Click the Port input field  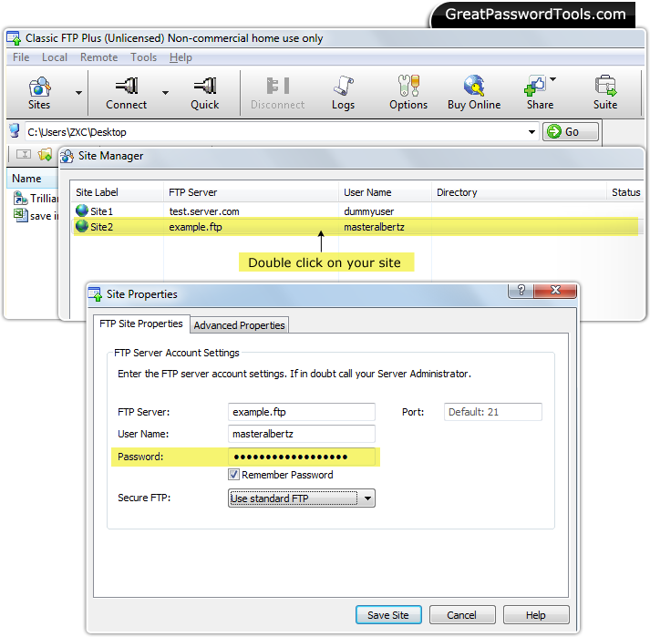tap(493, 412)
